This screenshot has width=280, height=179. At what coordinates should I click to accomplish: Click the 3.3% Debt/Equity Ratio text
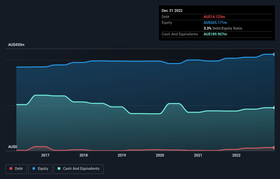[223, 28]
